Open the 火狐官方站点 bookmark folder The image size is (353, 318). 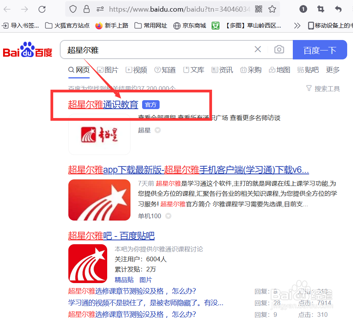point(67,26)
